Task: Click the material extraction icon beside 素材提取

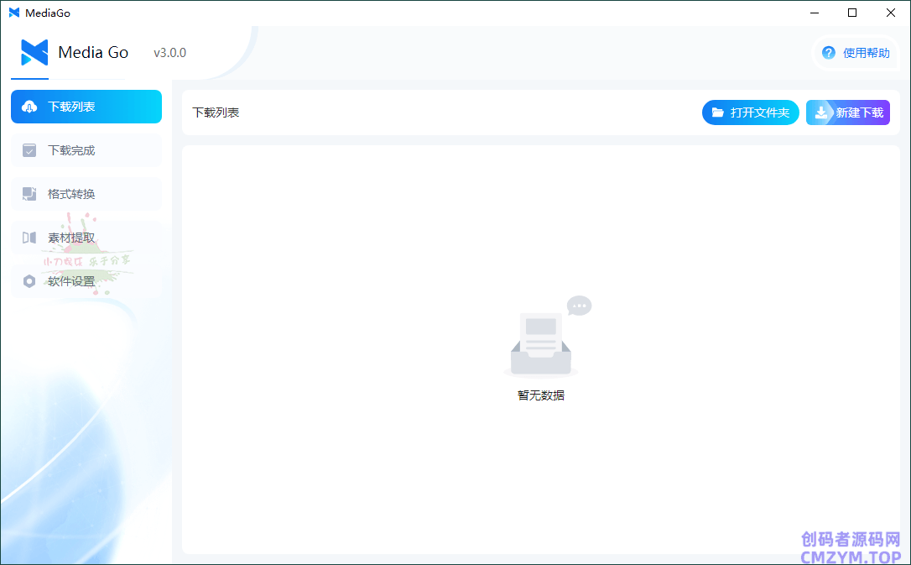Action: [29, 238]
